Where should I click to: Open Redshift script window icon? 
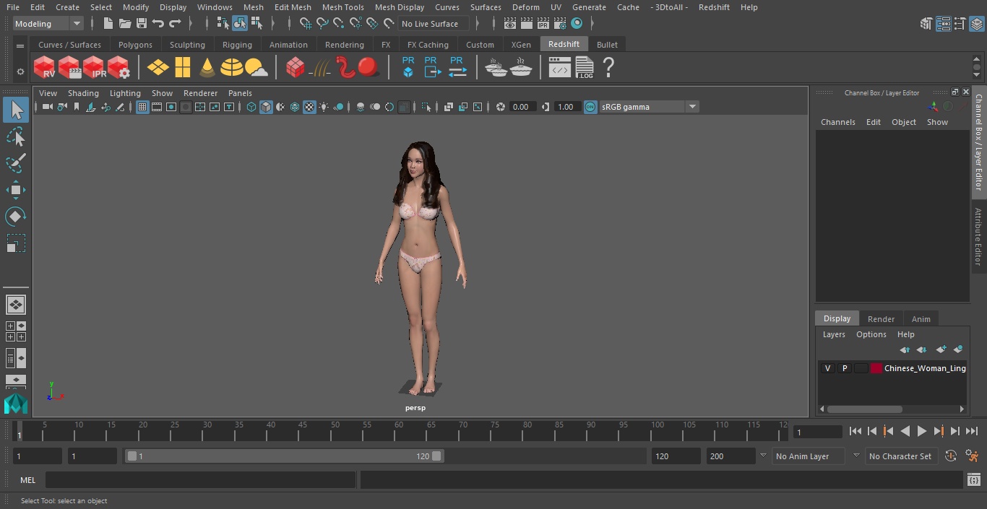point(560,69)
